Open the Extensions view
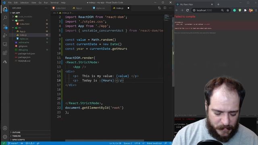258x145 pixels. [5, 53]
